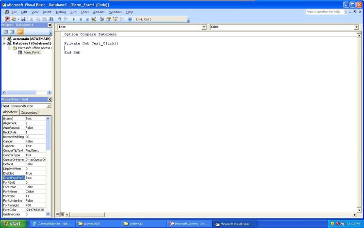This screenshot has width=364, height=228.
Task: Open the Insert menu
Action: coord(47,12)
